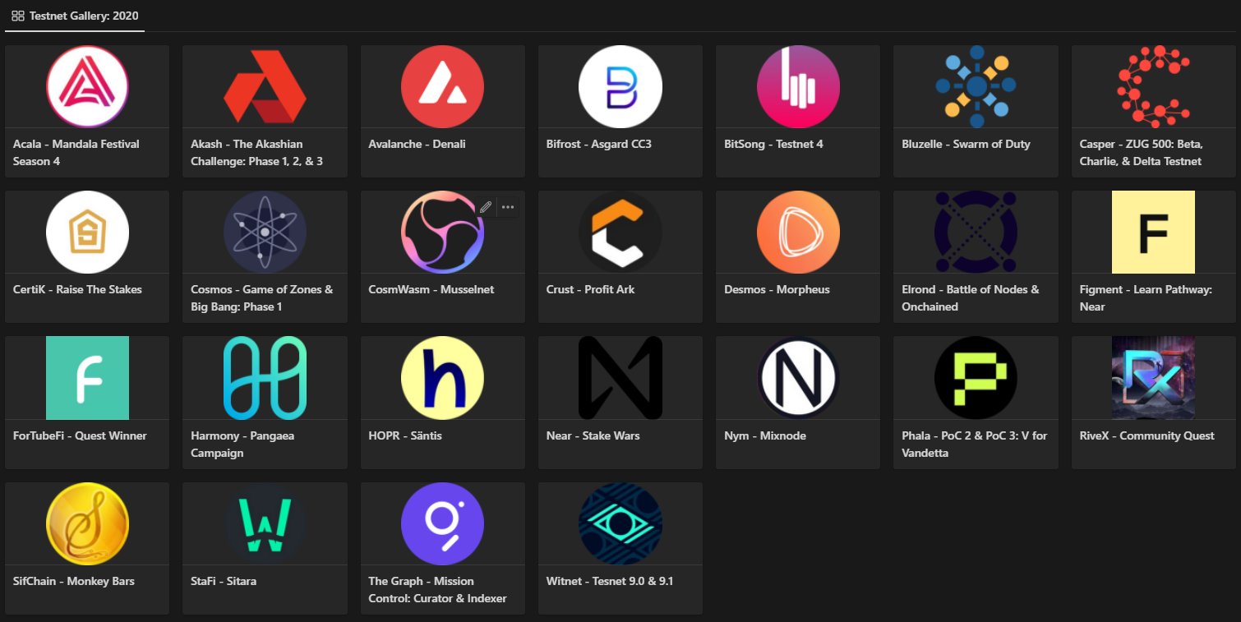
Task: Open Bluzelle - Swarm of Duty title
Action: [x=966, y=144]
